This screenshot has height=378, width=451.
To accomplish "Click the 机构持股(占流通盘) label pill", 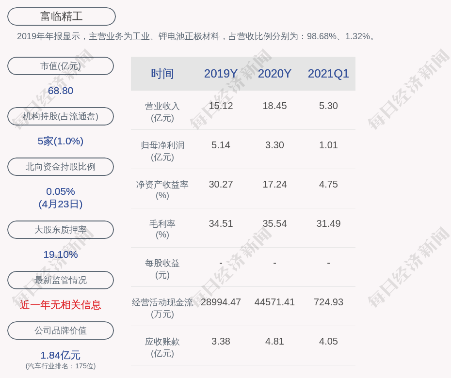I will coord(61,116).
